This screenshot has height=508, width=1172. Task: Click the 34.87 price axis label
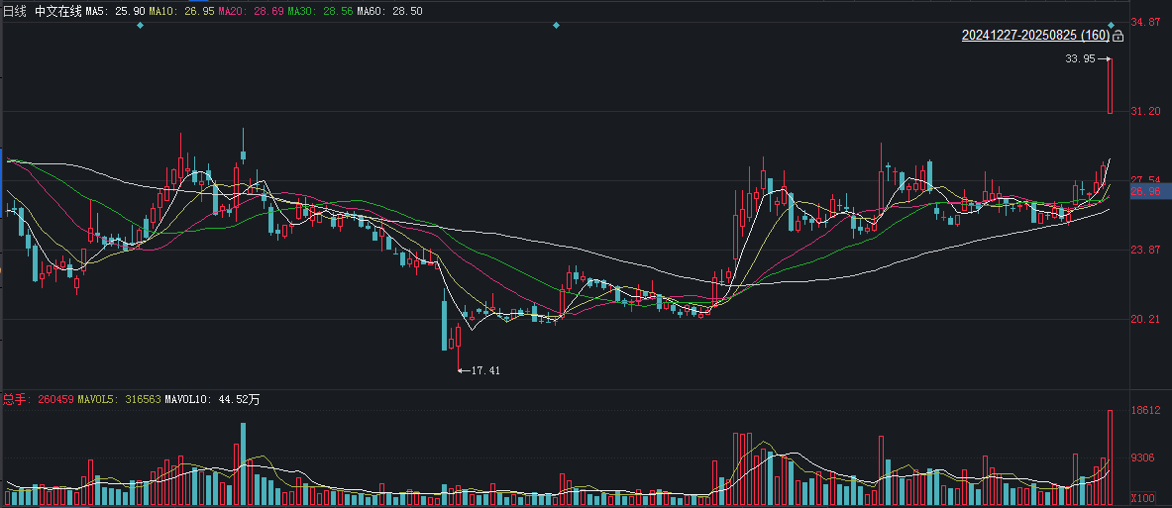[1145, 23]
